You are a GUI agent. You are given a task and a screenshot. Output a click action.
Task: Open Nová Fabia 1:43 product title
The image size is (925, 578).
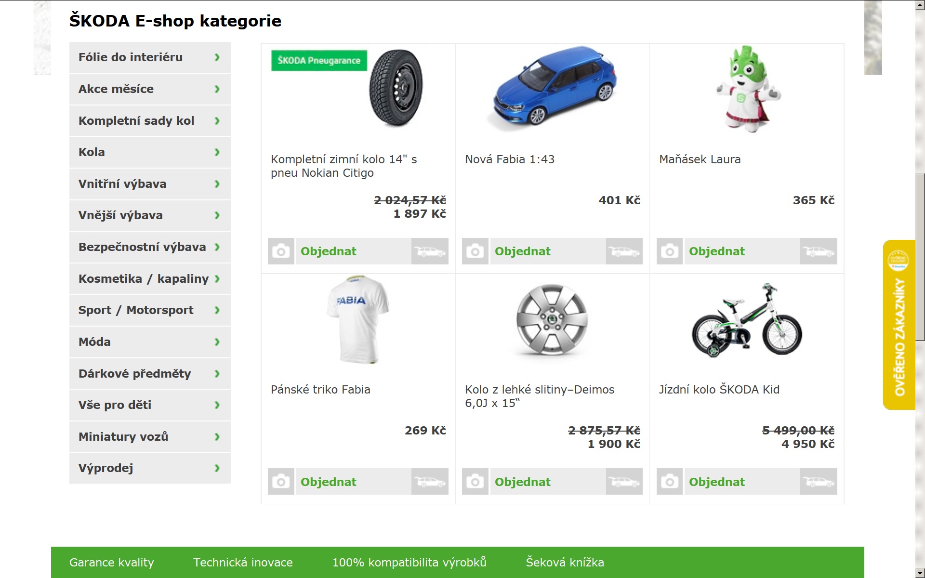[x=510, y=159]
